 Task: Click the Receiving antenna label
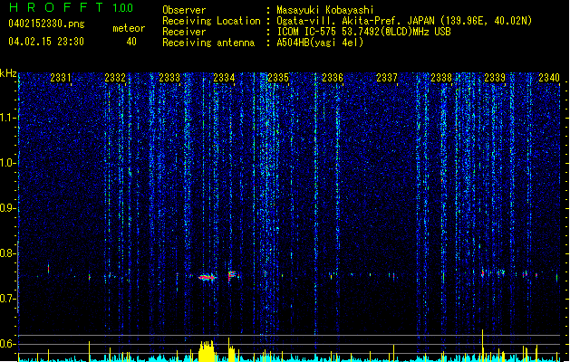(208, 43)
